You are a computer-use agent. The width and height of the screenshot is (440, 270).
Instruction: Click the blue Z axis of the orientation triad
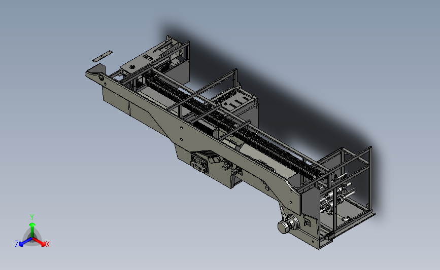point(25,242)
